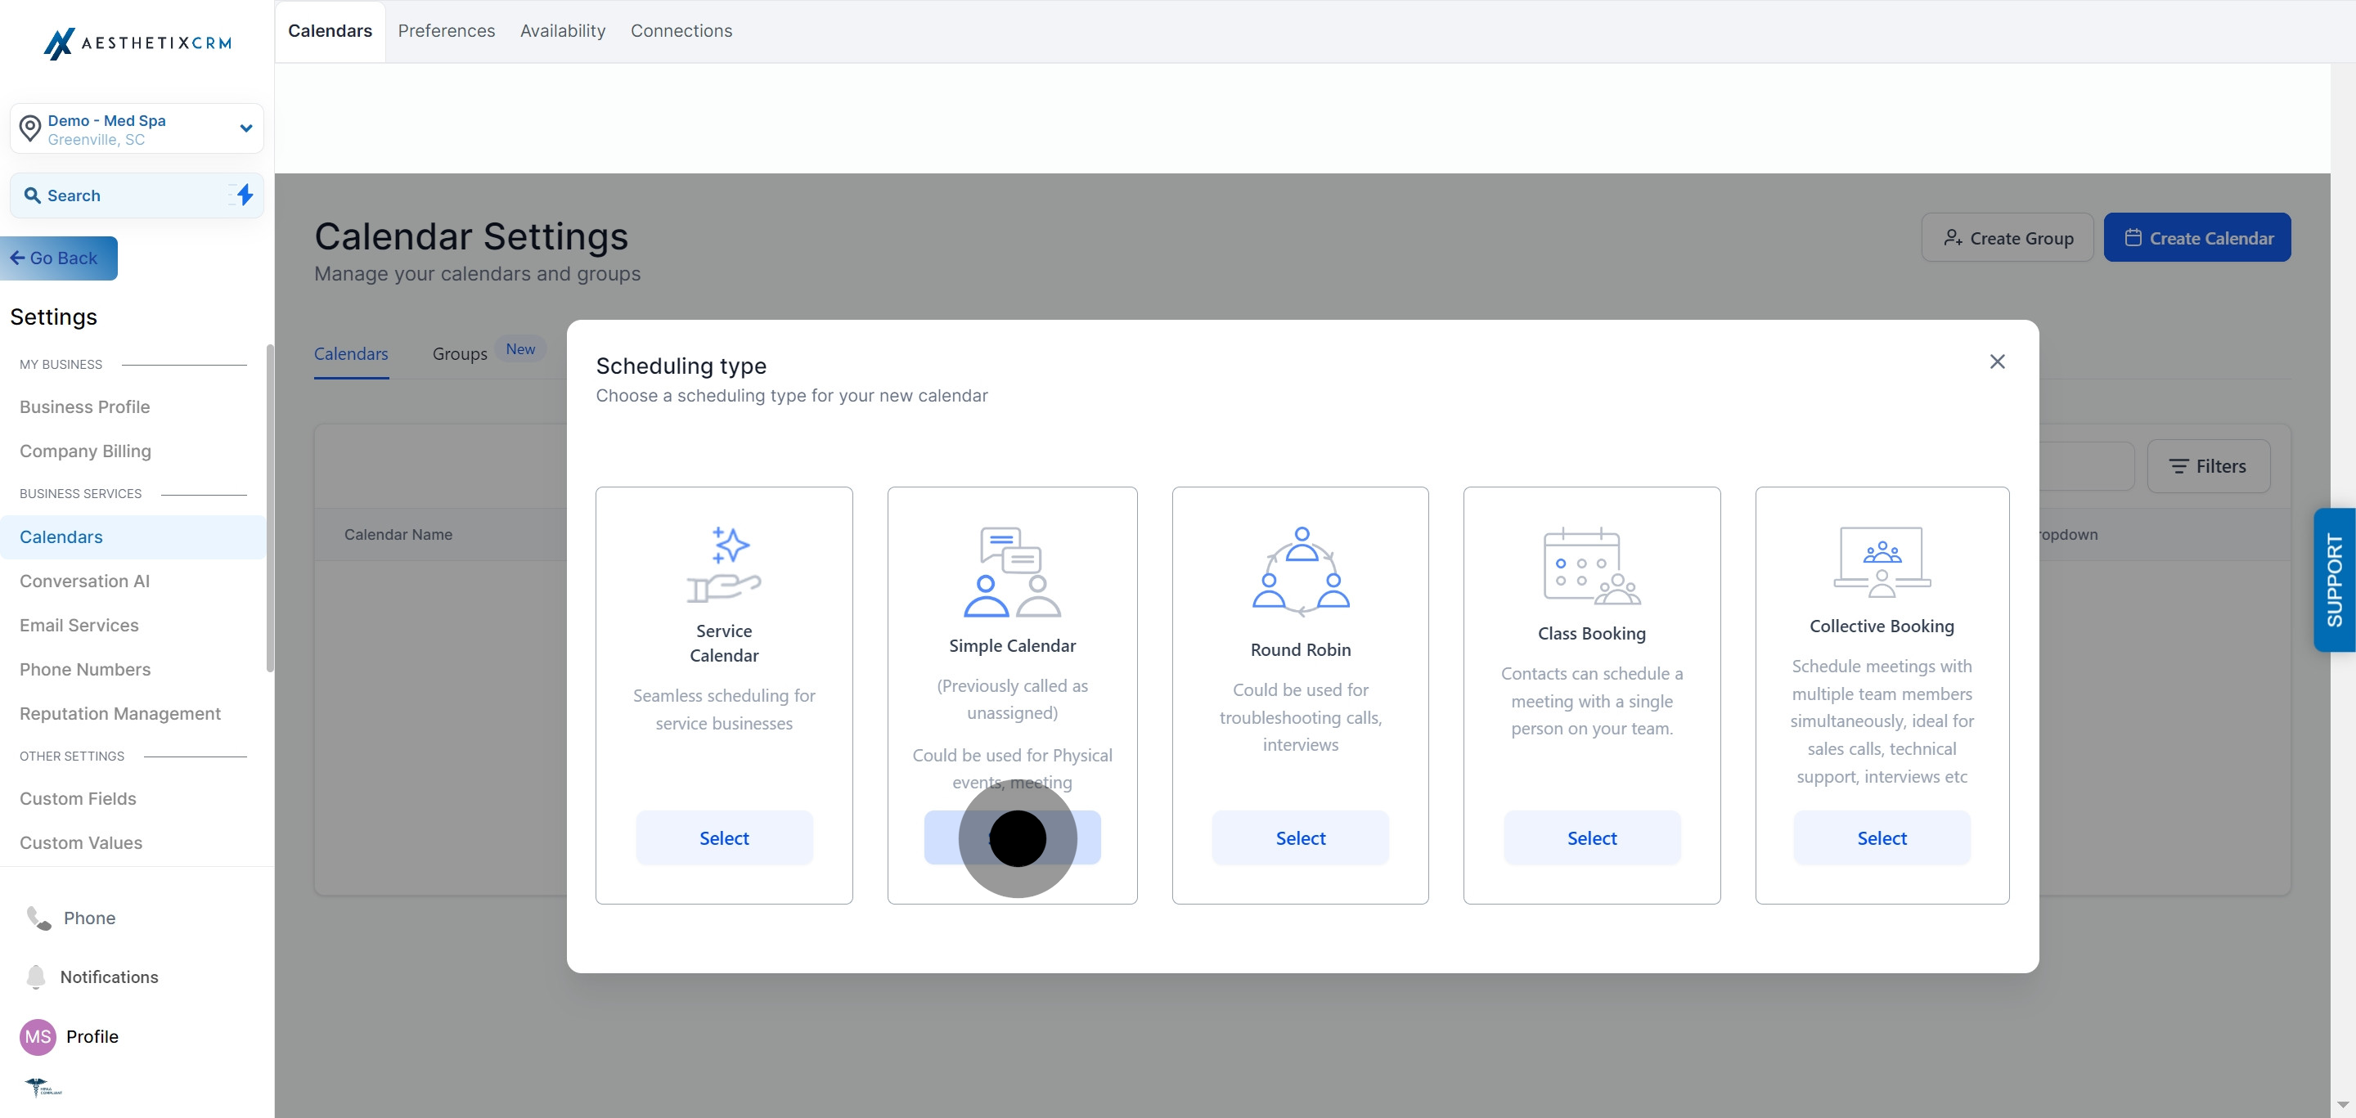
Task: Click the Phone handset icon in sidebar
Action: coord(38,918)
